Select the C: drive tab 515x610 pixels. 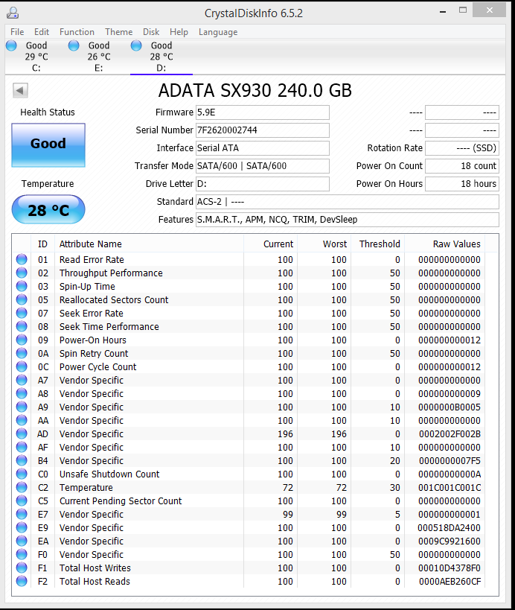(36, 57)
